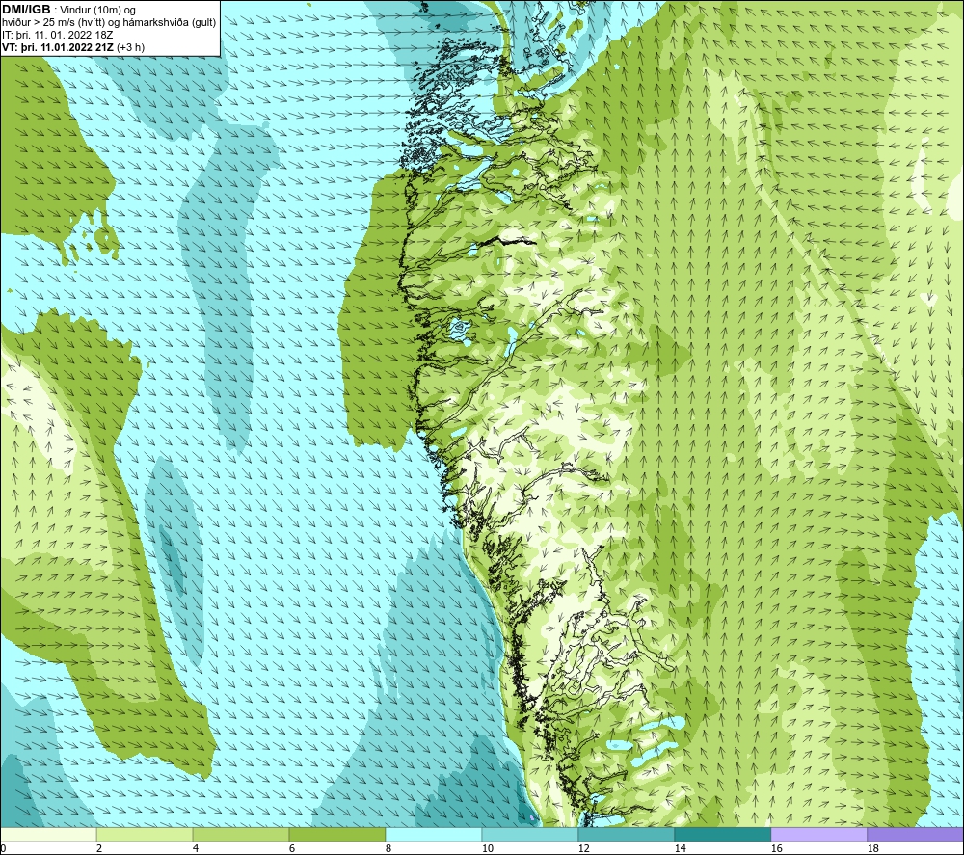Click the "IT: þri. 11. 01. 2022 18Z" line

(x=58, y=35)
